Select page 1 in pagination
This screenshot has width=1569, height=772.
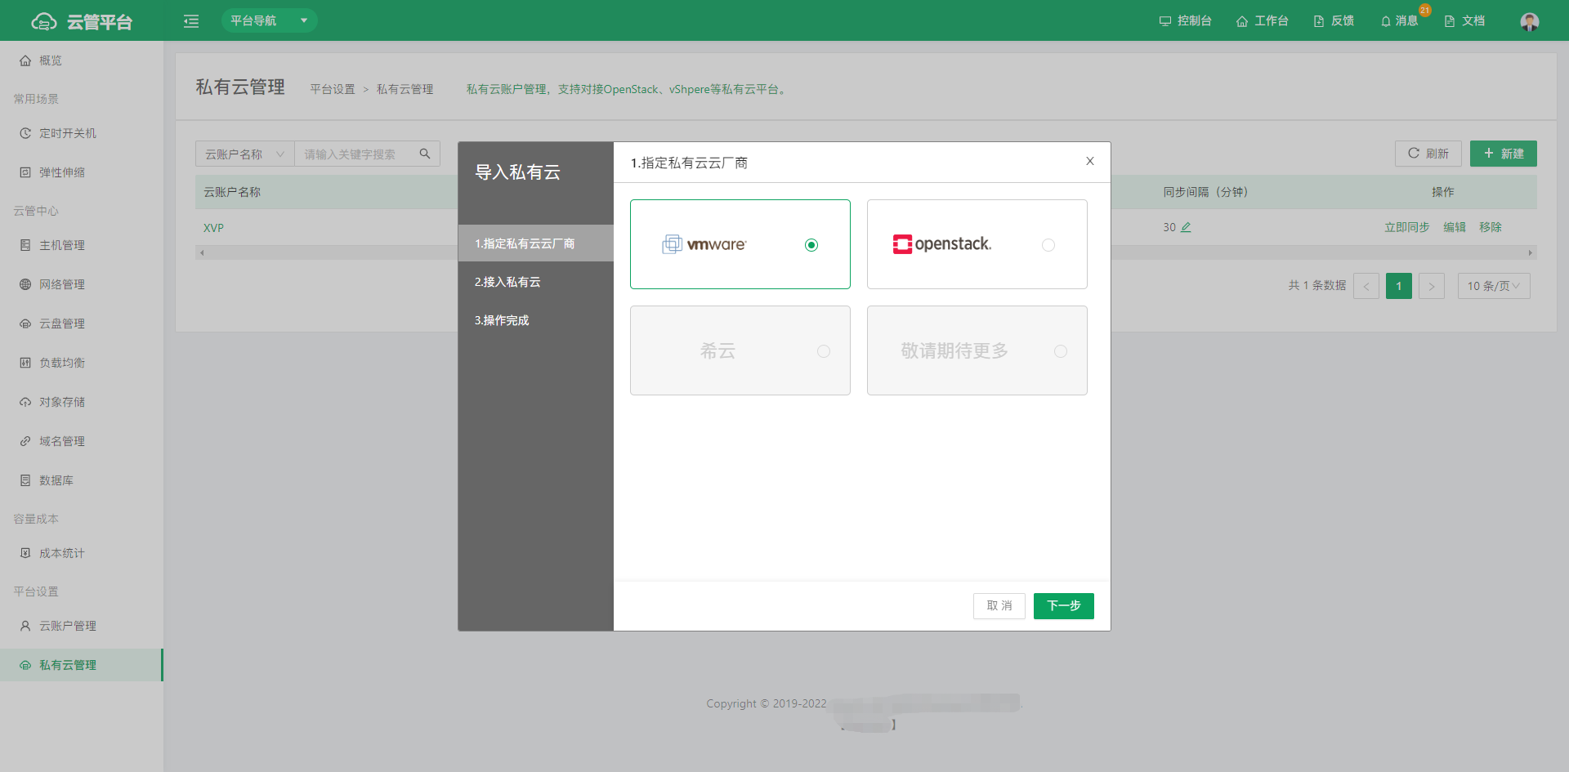(1399, 286)
